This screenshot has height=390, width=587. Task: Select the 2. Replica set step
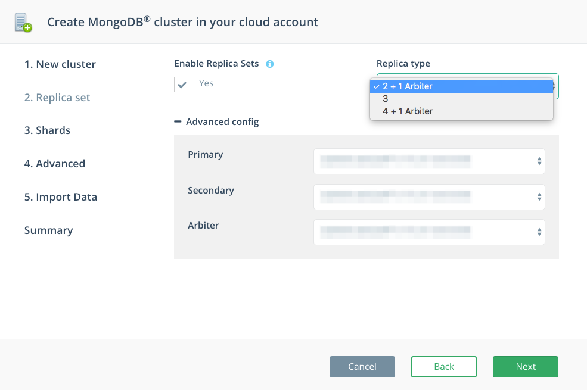[x=57, y=98]
